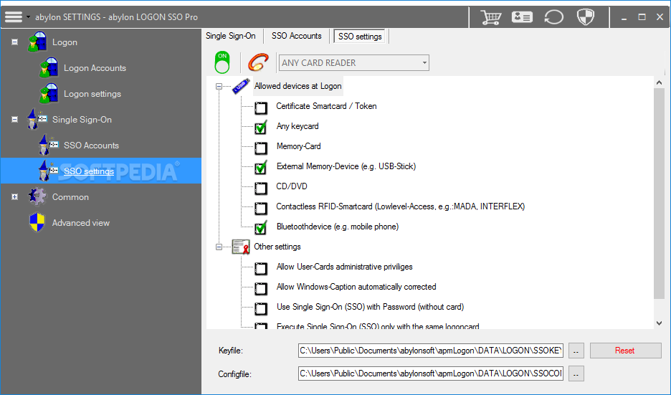
Task: Enable the Memory-Card checkbox
Action: [261, 148]
